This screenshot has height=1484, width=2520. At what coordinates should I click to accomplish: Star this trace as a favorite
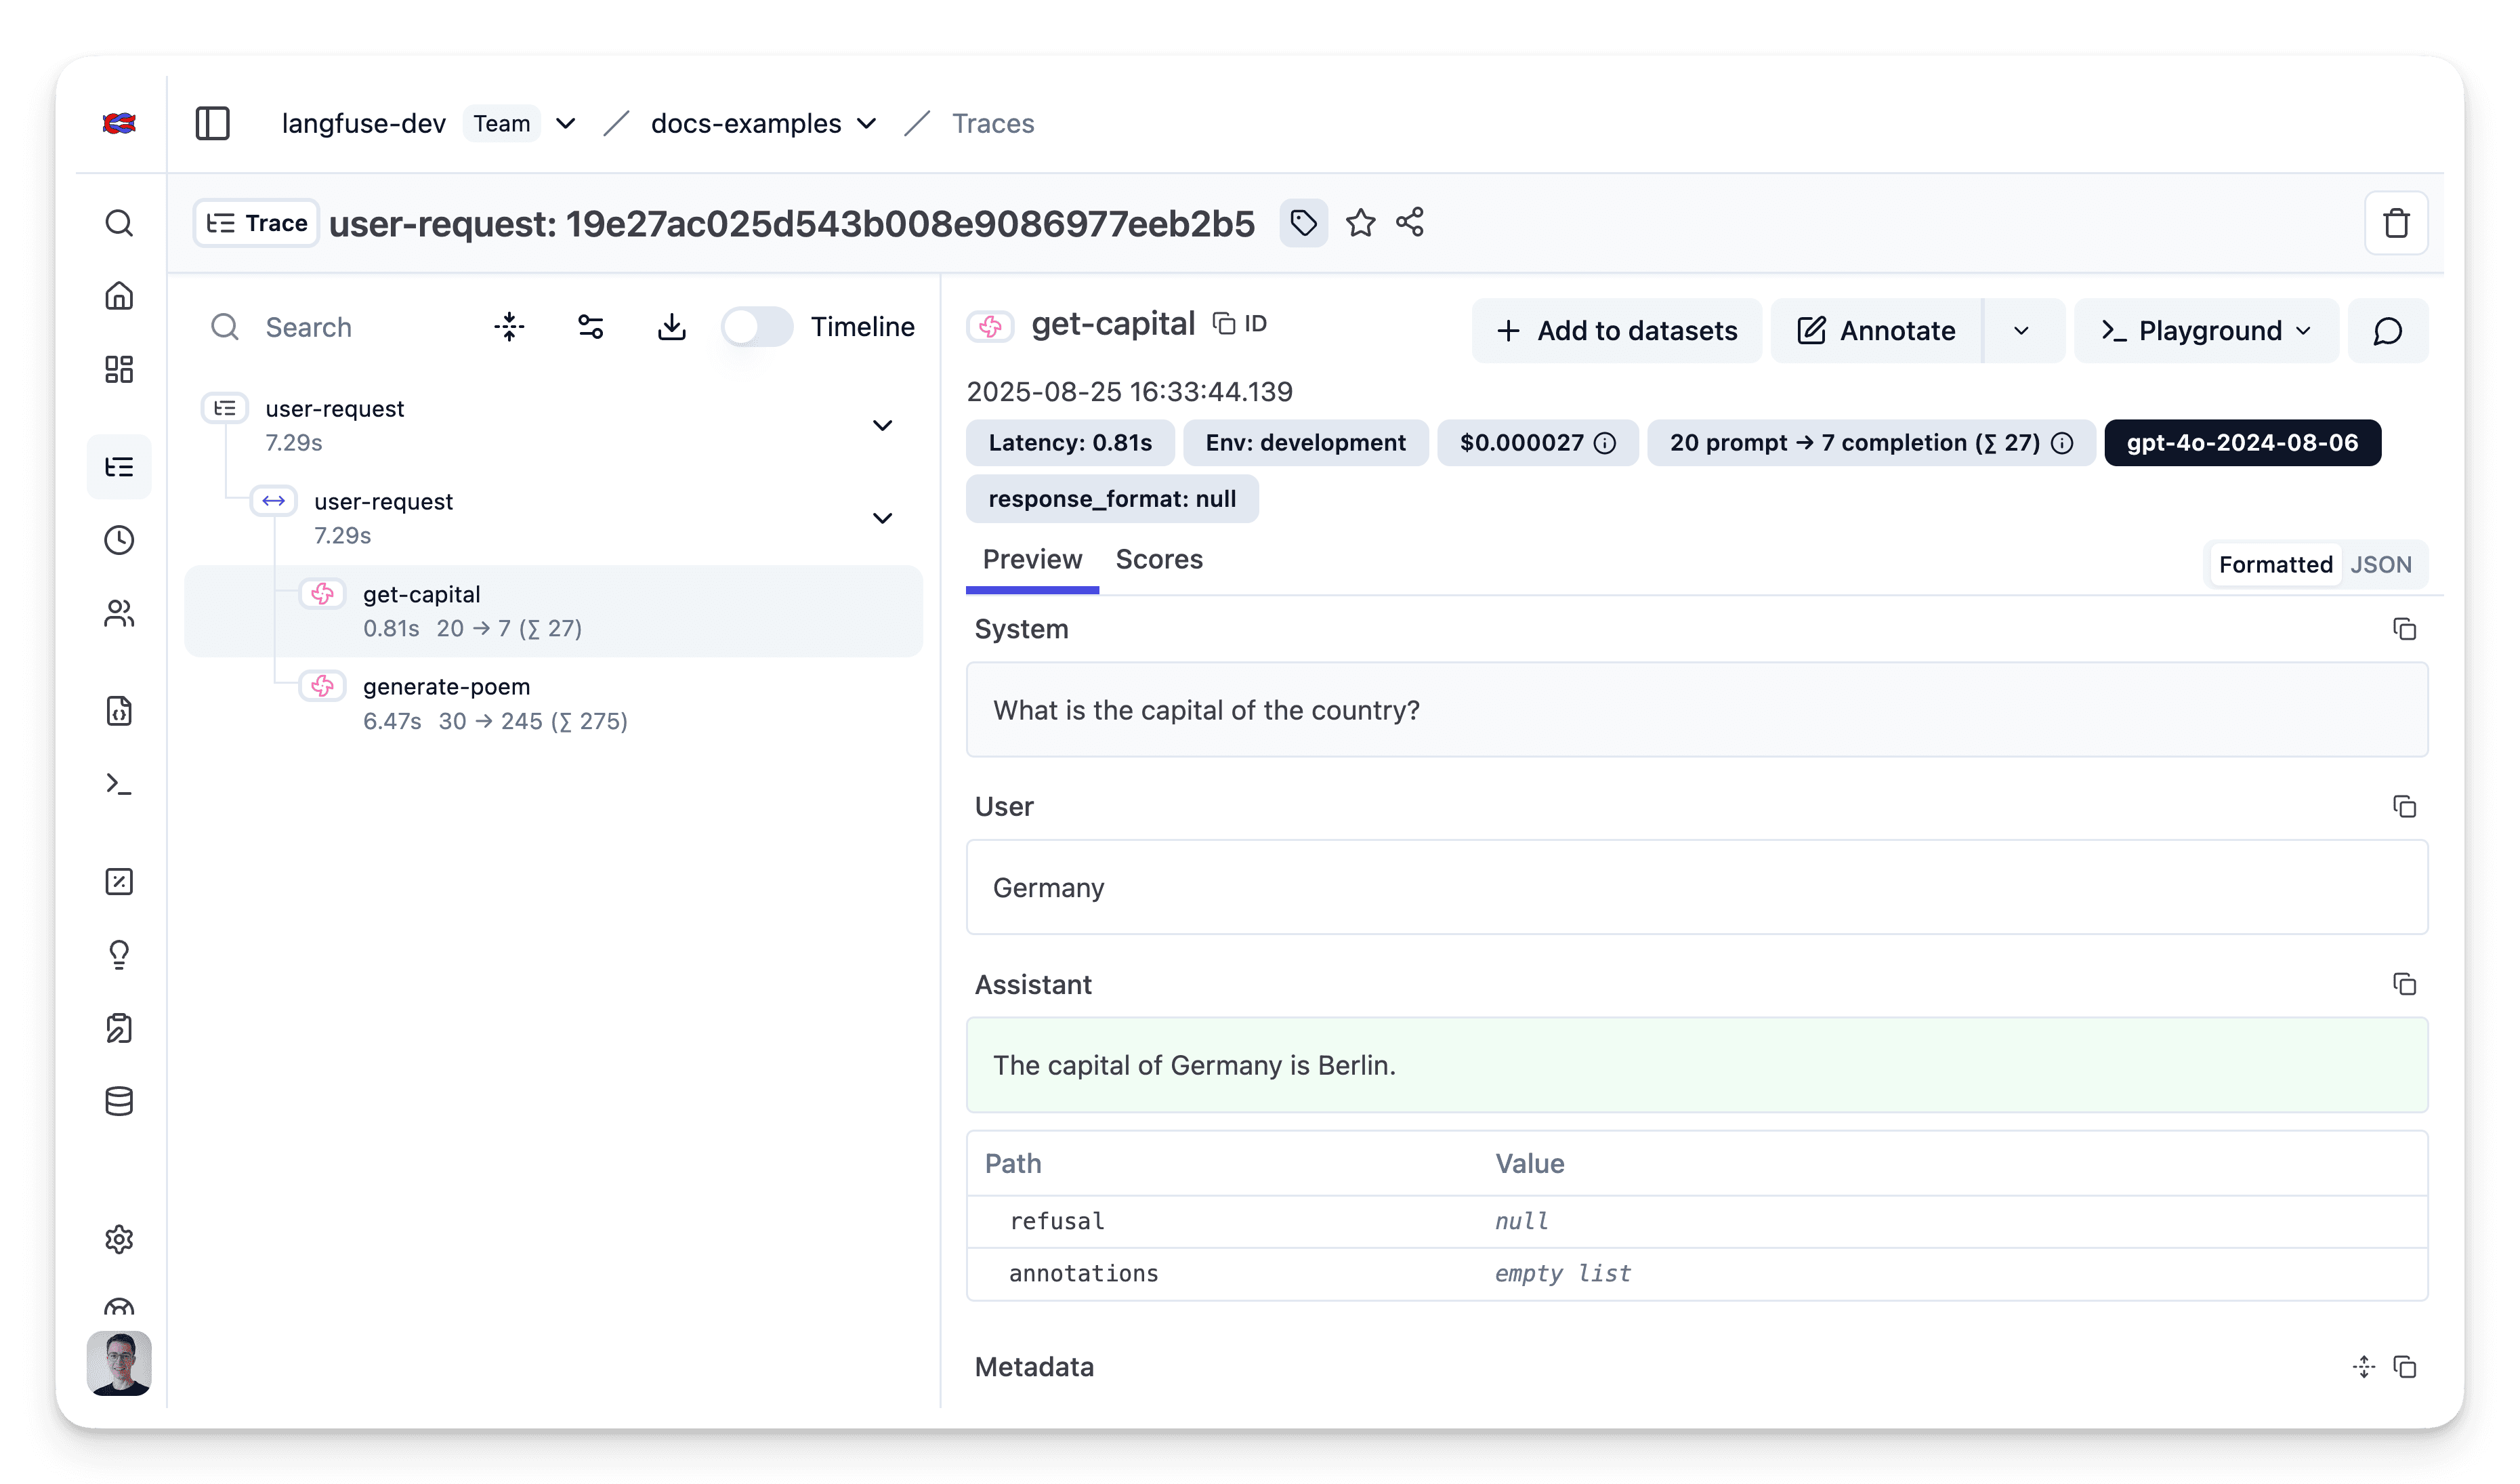tap(1360, 222)
